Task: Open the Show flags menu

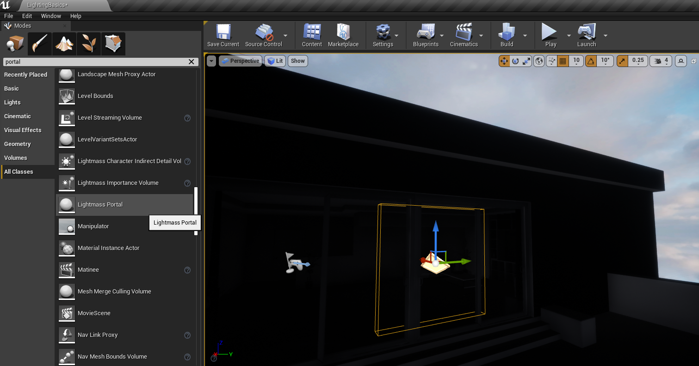Action: [298, 61]
